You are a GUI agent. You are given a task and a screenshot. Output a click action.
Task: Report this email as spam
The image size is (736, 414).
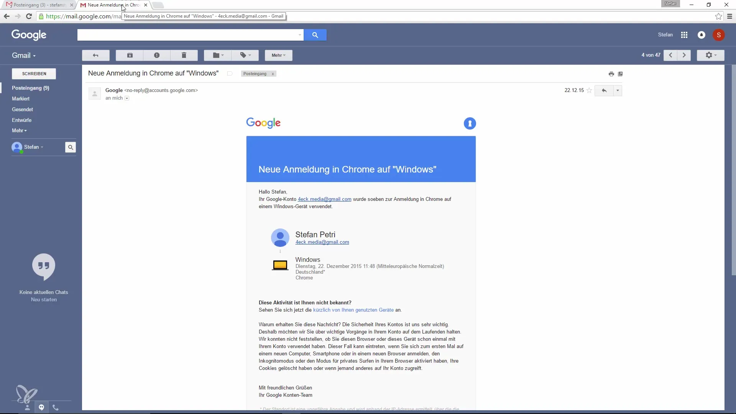click(x=157, y=56)
